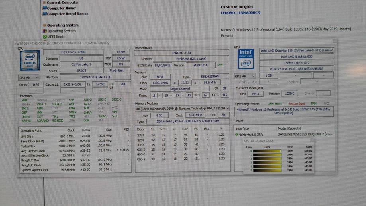This screenshot has width=366, height=206.
Task: Open the CPU #0 selector dropdown
Action: pyautogui.click(x=29, y=78)
